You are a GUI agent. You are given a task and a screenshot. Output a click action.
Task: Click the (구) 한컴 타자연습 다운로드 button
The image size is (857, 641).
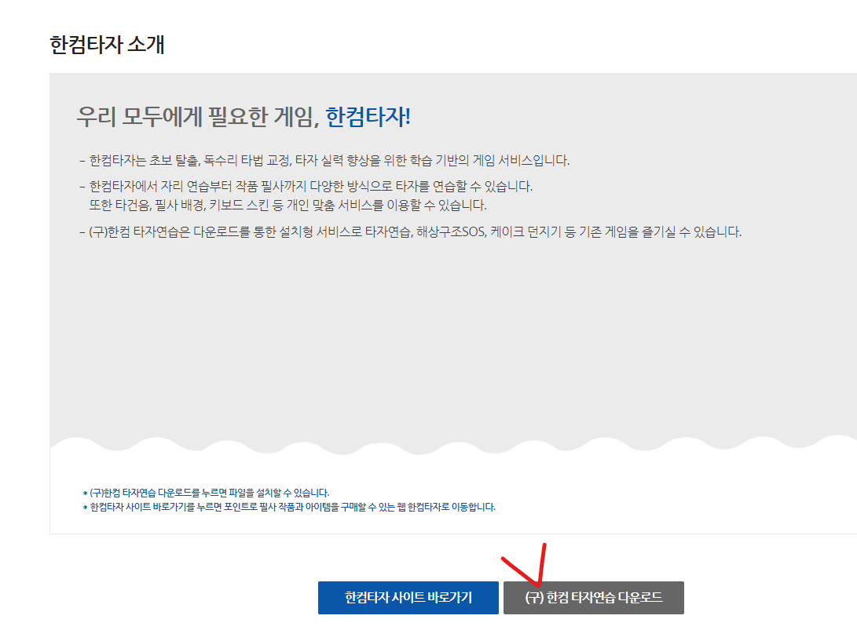coord(594,597)
